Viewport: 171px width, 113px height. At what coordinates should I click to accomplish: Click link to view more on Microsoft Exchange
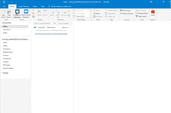51,34
